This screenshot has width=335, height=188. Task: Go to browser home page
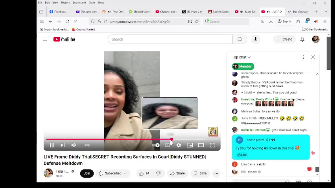click(76, 21)
